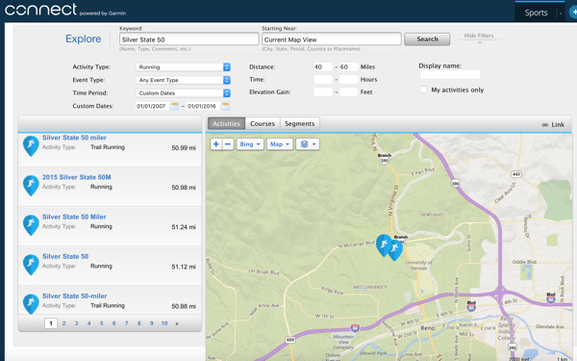The height and width of the screenshot is (361, 577).
Task: Open the Time Period dropdown set to Custom Dates
Action: pos(183,92)
